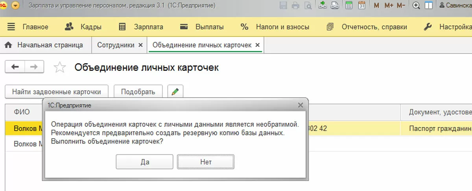
Task: Confirm merging with Да button
Action: pyautogui.click(x=145, y=162)
